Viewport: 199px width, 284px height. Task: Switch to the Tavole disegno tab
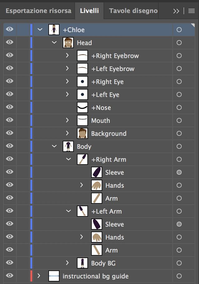coord(133,11)
